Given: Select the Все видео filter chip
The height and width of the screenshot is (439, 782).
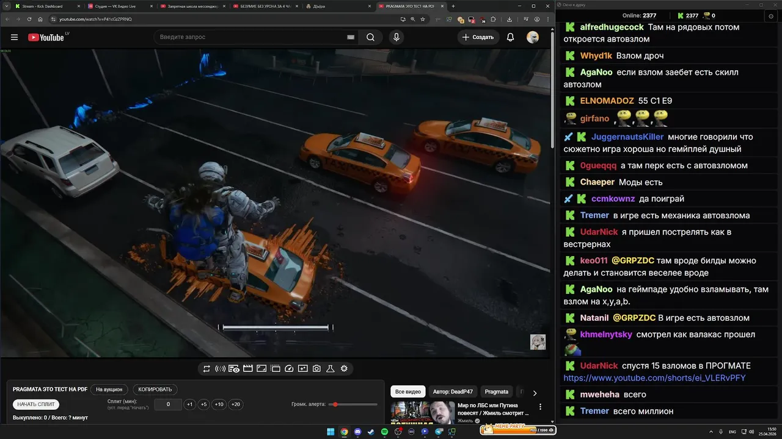Looking at the screenshot, I should tap(408, 392).
